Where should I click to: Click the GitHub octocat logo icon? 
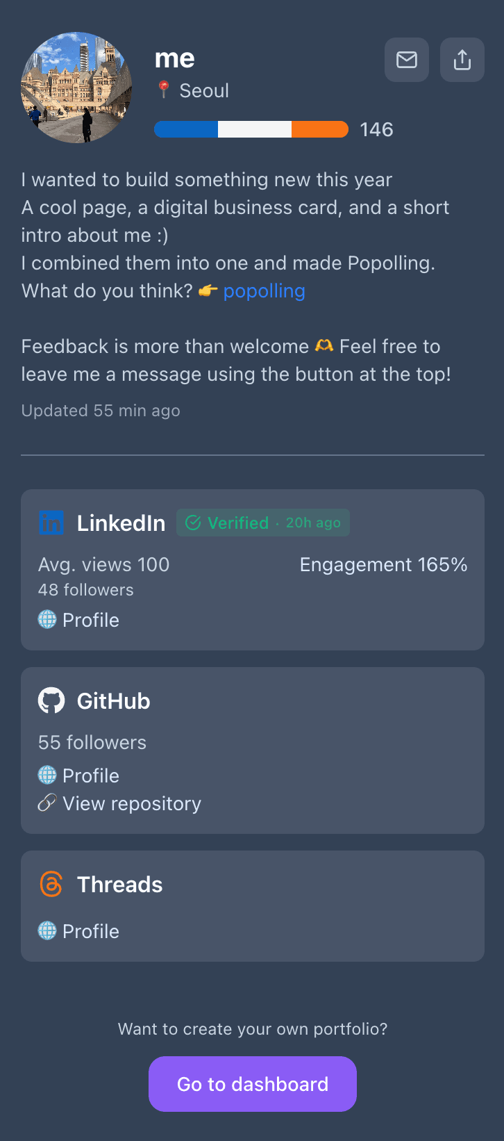51,700
